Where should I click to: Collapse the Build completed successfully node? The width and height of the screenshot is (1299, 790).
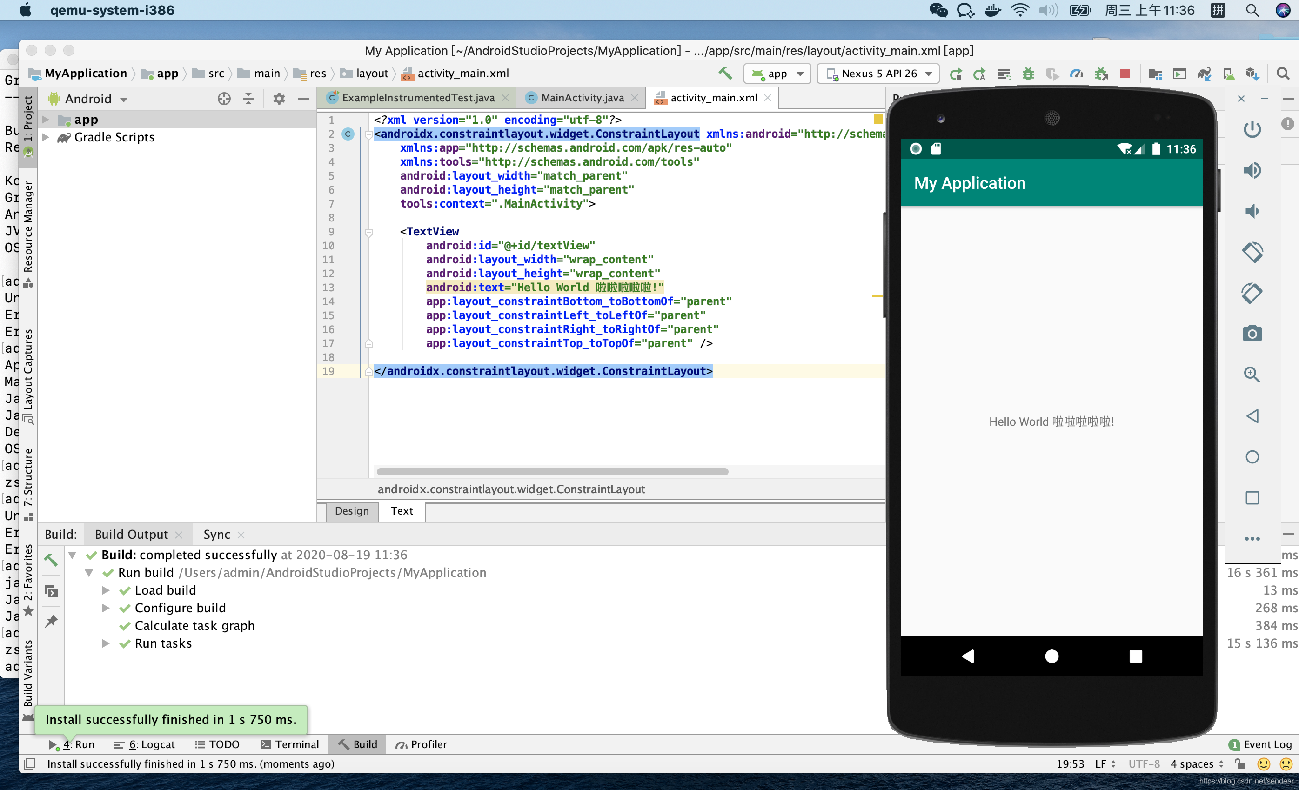click(72, 555)
